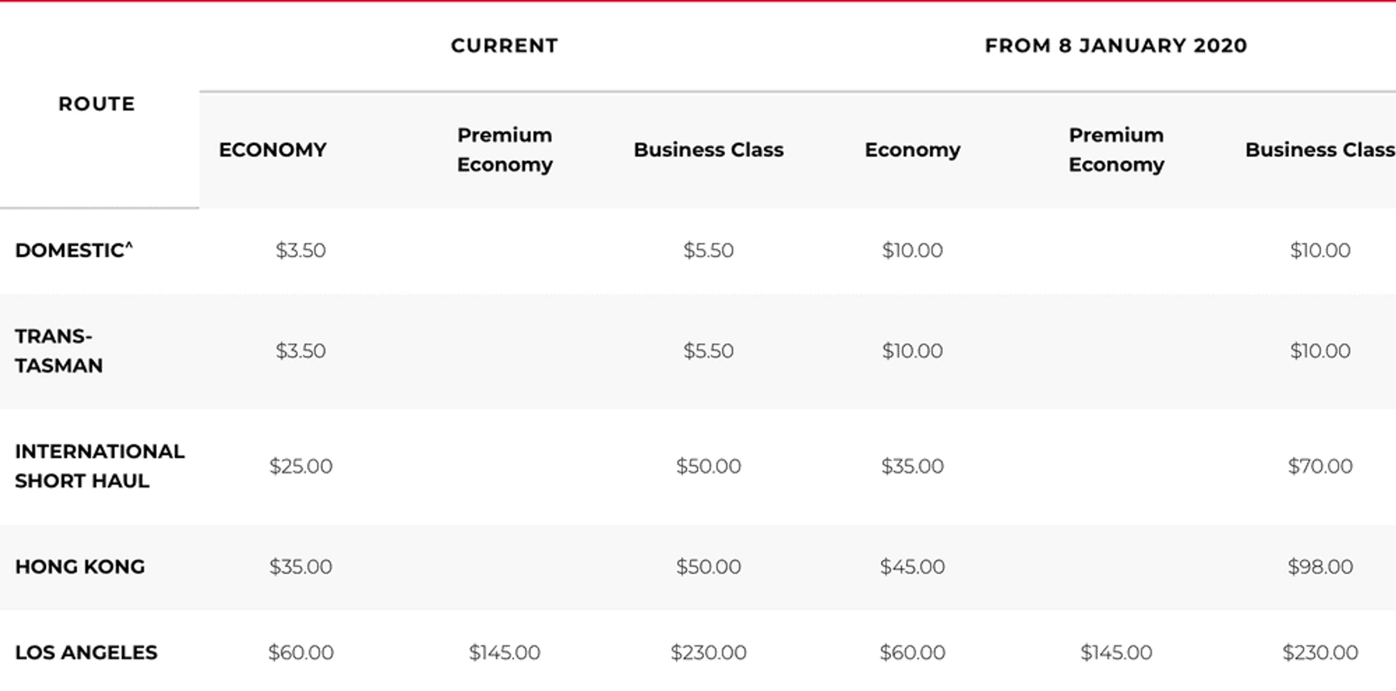Select Trans-Tasman's current $3.50 Economy fare
This screenshot has height=691, width=1396.
click(x=300, y=351)
